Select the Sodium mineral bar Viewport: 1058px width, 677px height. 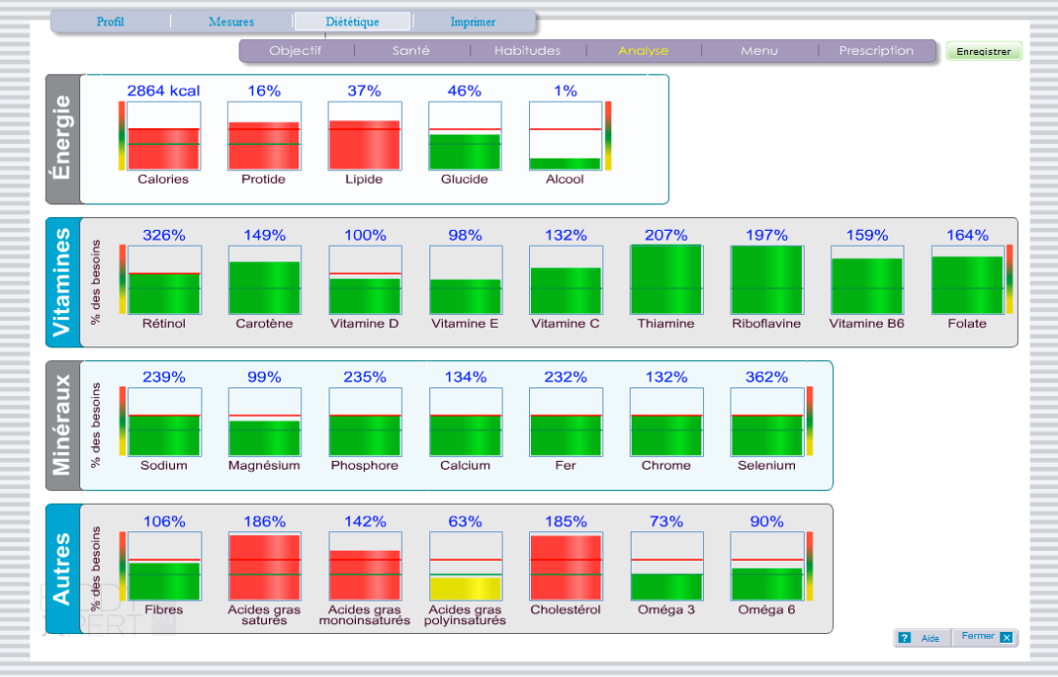163,422
